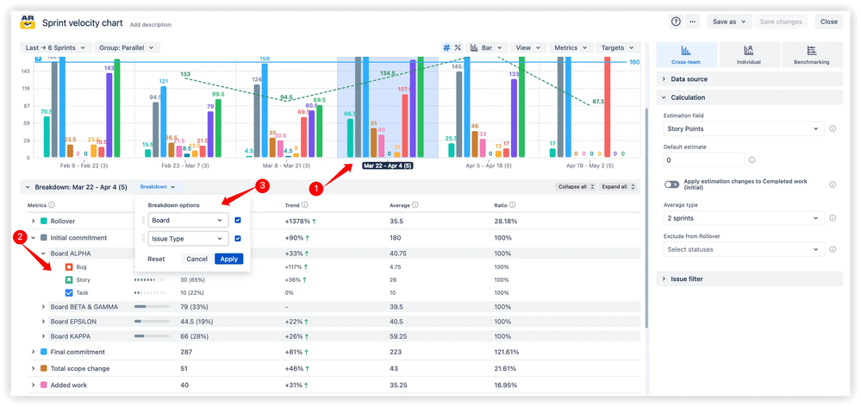This screenshot has width=861, height=407.
Task: Open the Average type dropdown
Action: pos(743,220)
